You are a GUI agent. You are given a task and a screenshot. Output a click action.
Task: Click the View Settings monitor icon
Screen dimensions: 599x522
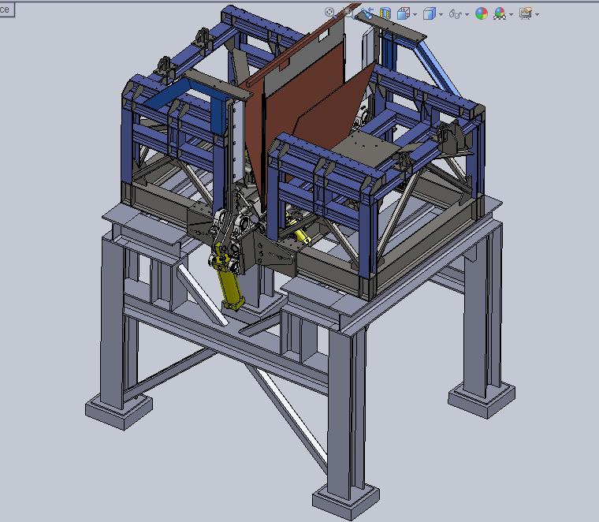point(526,13)
